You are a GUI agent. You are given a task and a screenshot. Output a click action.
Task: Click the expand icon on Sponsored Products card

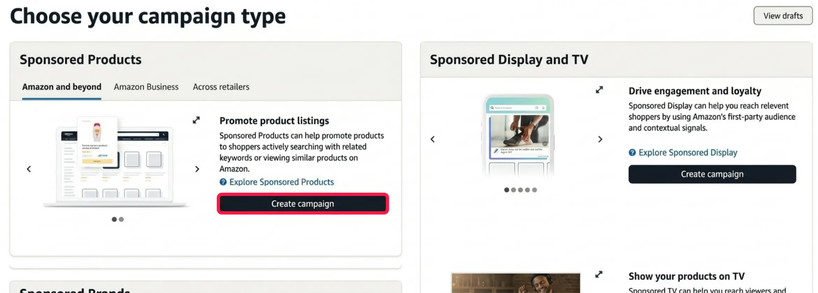click(x=196, y=120)
